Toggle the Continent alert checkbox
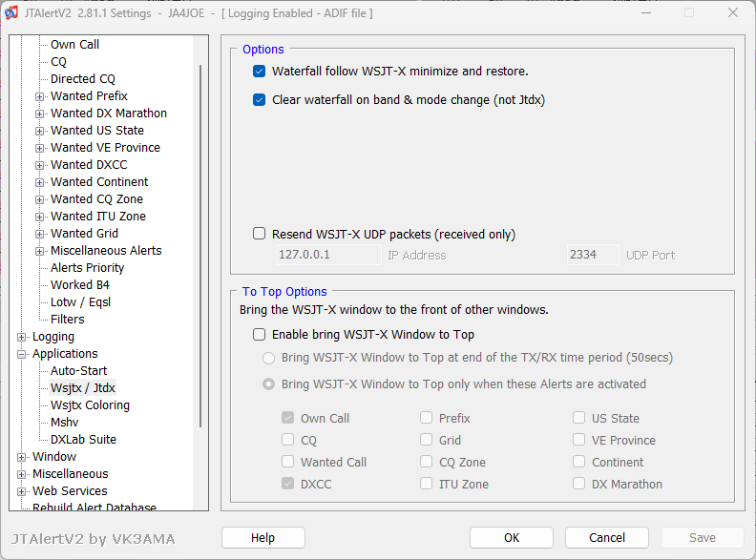This screenshot has width=756, height=560. pos(579,462)
